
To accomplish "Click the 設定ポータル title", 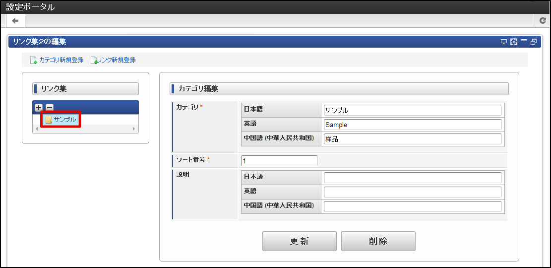I will (30, 6).
